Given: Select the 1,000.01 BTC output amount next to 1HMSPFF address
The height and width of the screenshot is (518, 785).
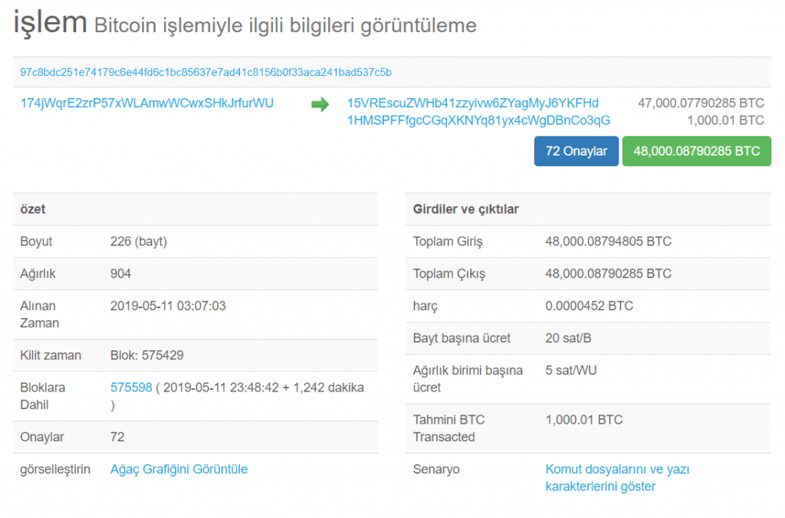Looking at the screenshot, I should click(725, 120).
